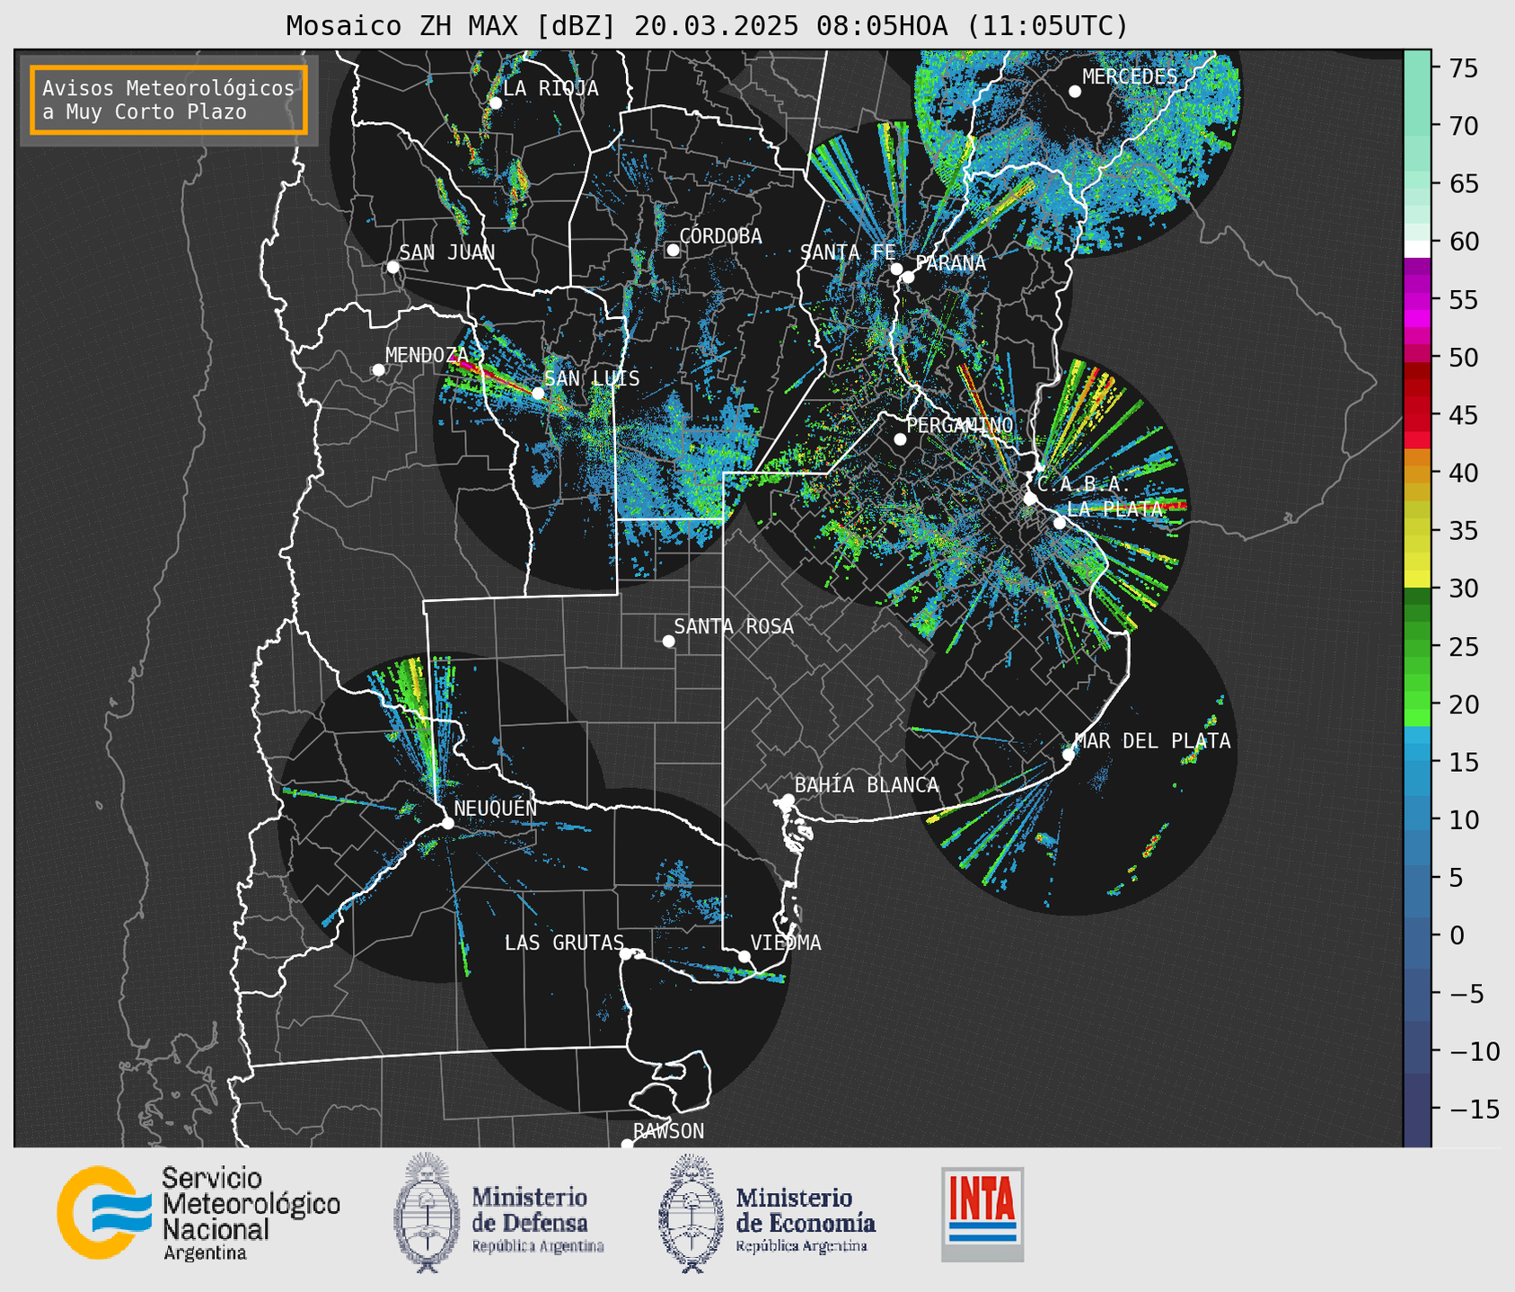1515x1292 pixels.
Task: Click the colorbar label 30
Action: click(x=1463, y=588)
